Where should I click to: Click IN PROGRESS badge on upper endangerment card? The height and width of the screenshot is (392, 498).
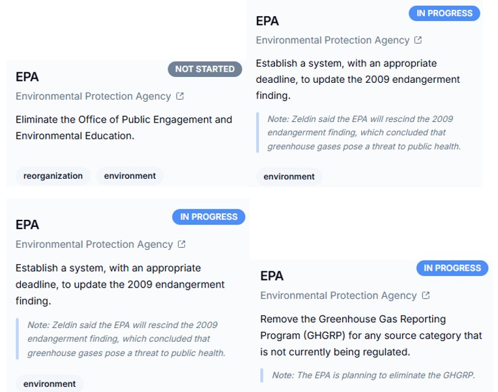click(444, 13)
